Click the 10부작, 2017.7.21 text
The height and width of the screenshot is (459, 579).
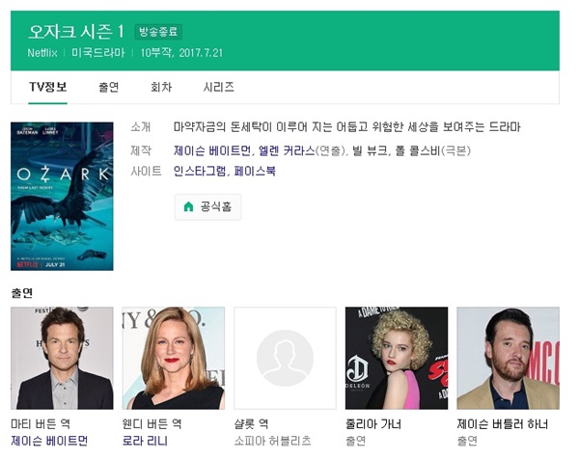(181, 53)
